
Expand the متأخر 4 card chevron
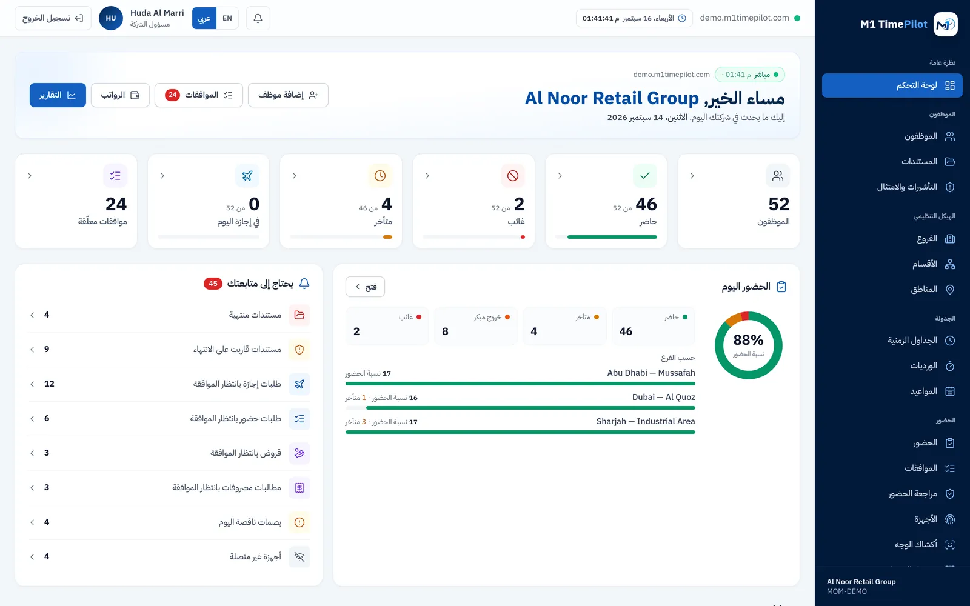[x=295, y=176]
